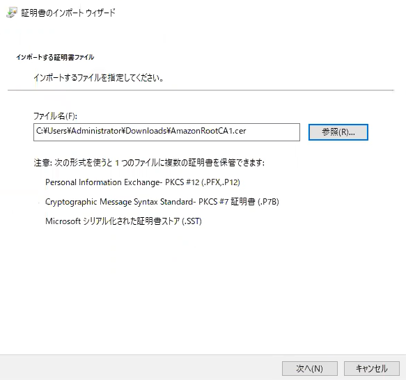Viewport: 406px width, 380px height.
Task: Click the インポートするファイルを指定してください instruction text
Action: coord(99,77)
